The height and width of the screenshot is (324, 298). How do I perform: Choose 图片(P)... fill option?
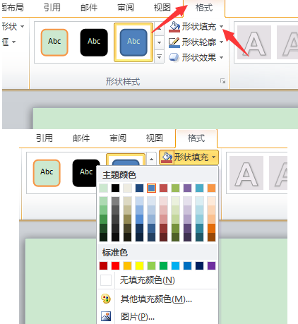pos(157,316)
